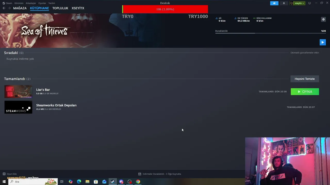
Task: Click the DİSK KULLANIMI stat
Action: point(262,20)
